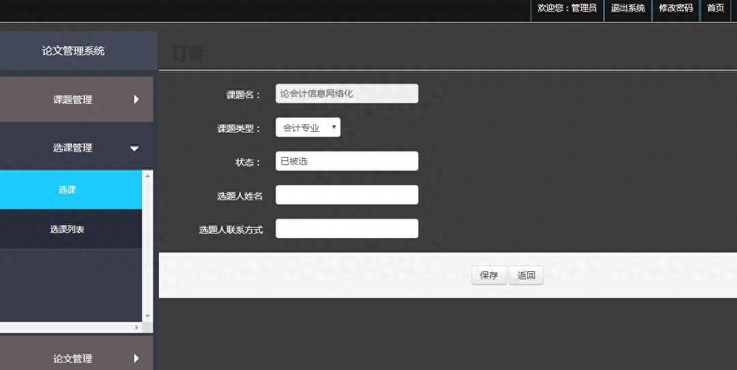Go to 首页 in the top bar
The image size is (737, 370).
[x=715, y=8]
